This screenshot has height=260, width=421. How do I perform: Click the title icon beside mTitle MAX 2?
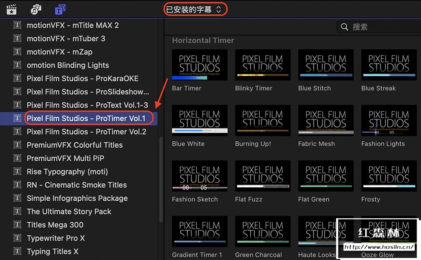pyautogui.click(x=17, y=25)
